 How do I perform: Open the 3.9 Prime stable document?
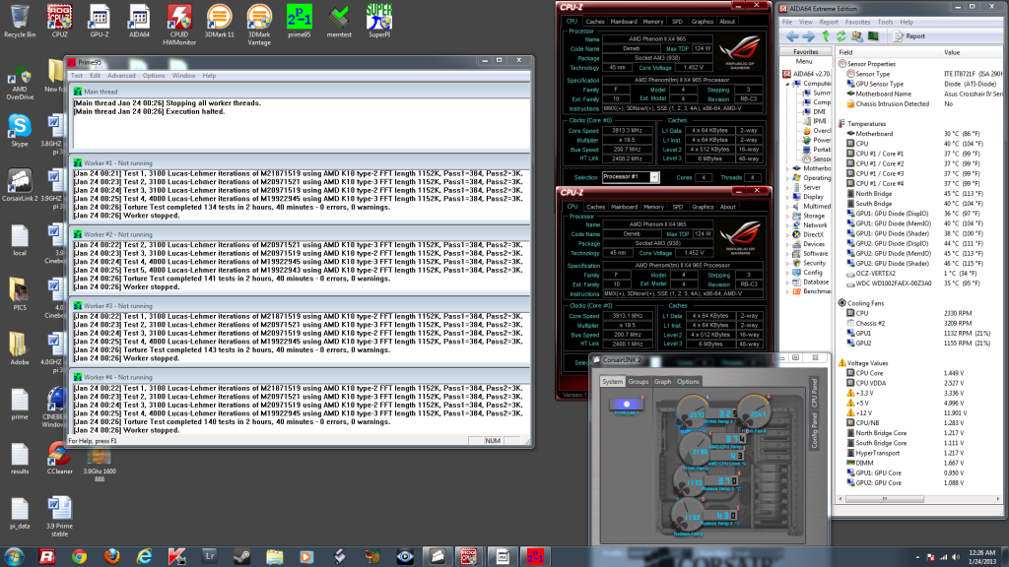(59, 517)
